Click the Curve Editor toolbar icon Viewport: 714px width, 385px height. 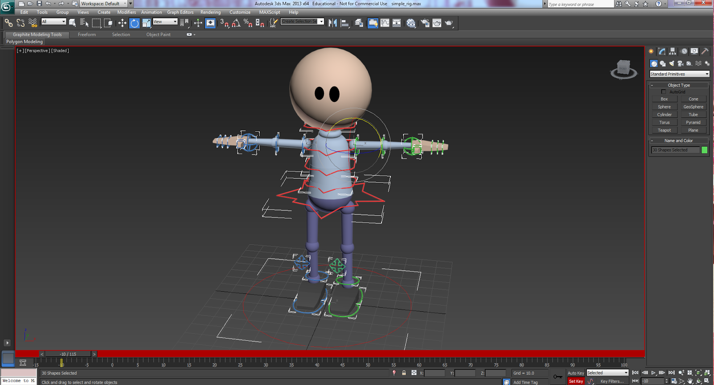tap(385, 23)
